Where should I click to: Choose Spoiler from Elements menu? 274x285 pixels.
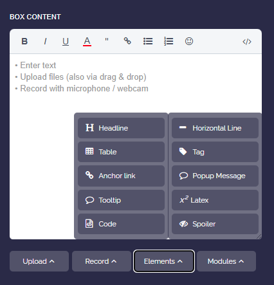coord(215,224)
